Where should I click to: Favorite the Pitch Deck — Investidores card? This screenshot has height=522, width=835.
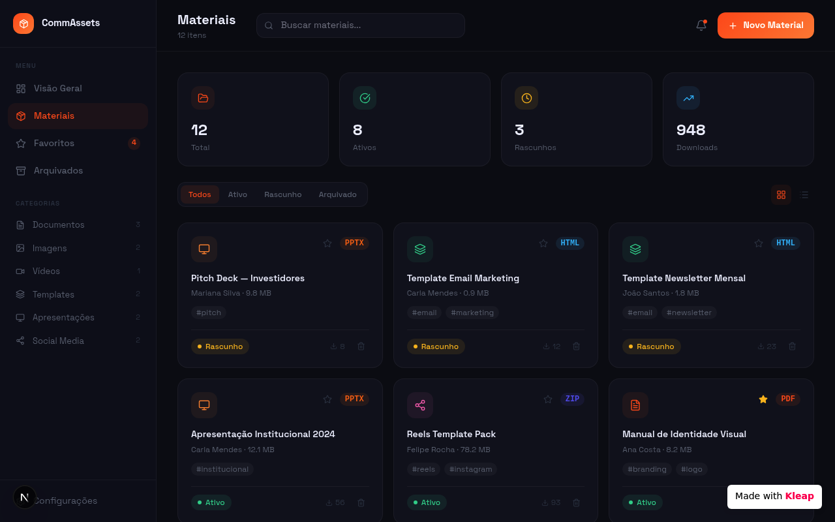[327, 243]
